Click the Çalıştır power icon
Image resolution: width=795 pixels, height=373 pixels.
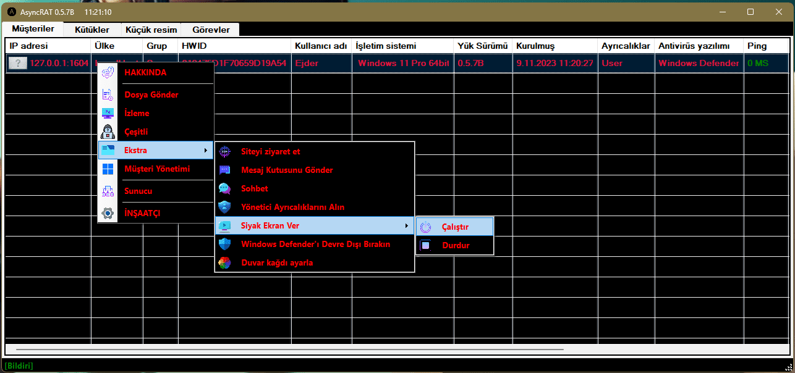click(425, 227)
